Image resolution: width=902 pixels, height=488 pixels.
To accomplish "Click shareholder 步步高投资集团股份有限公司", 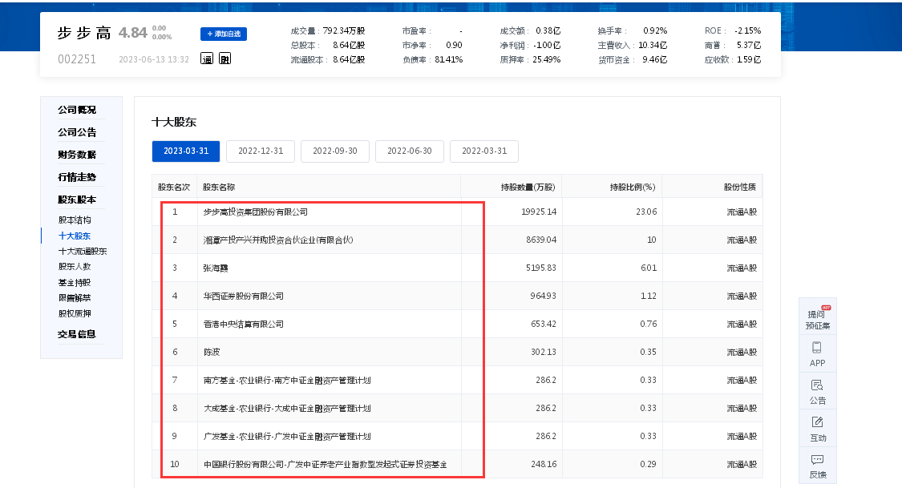I will click(256, 212).
